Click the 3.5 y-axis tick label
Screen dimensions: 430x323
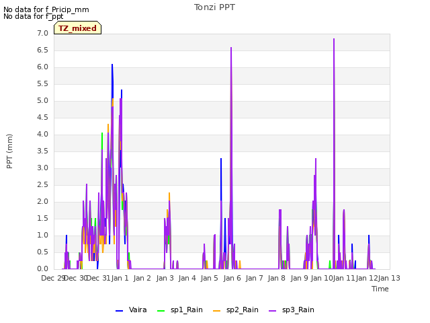(x=42, y=151)
